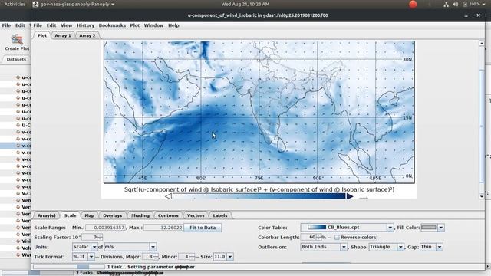491x276 pixels.
Task: Switch to the Plot tab
Action: [x=42, y=35]
